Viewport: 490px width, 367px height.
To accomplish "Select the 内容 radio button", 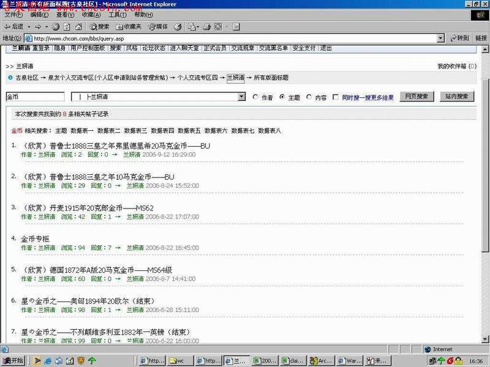I will click(x=309, y=97).
